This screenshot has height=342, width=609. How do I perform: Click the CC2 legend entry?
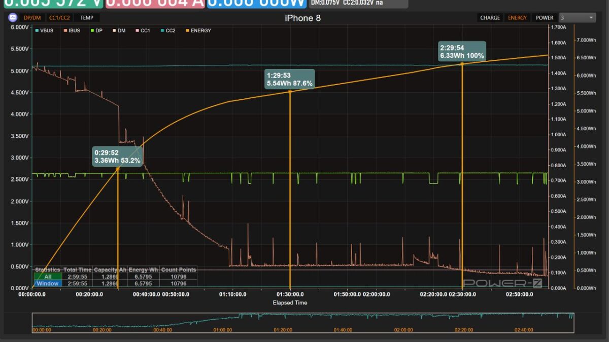coord(167,30)
